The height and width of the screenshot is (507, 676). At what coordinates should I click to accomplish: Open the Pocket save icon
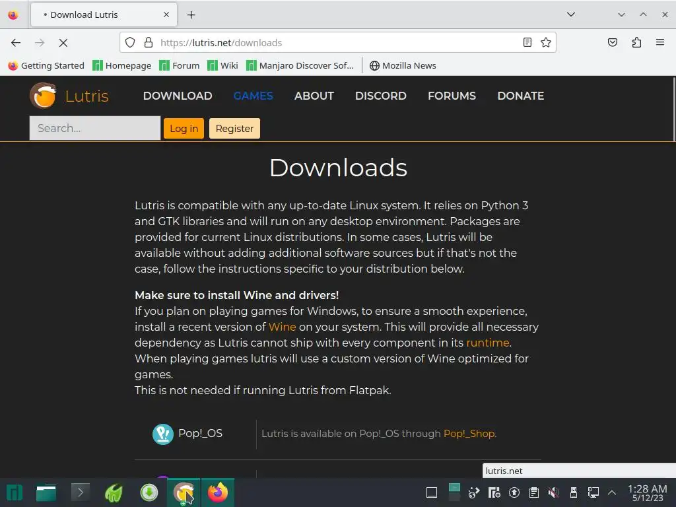point(612,42)
